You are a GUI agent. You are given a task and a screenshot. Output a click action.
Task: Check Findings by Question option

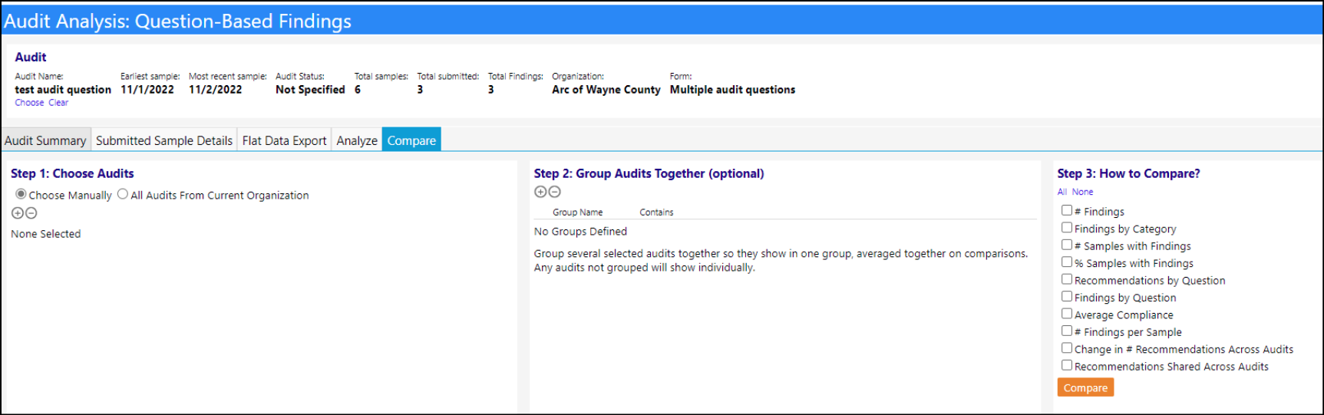click(1067, 297)
